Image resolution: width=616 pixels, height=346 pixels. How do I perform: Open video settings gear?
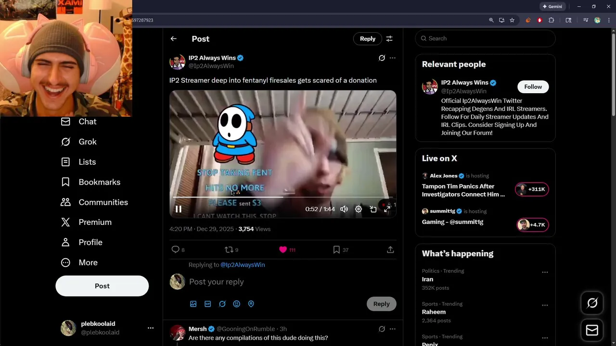(x=359, y=209)
